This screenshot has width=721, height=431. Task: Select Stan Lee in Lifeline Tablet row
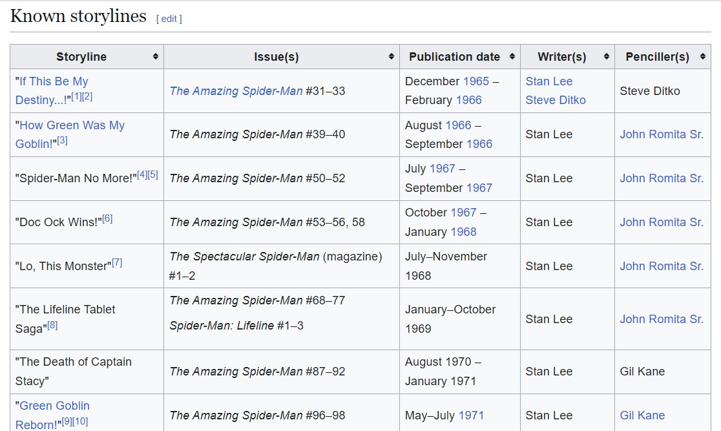(549, 319)
